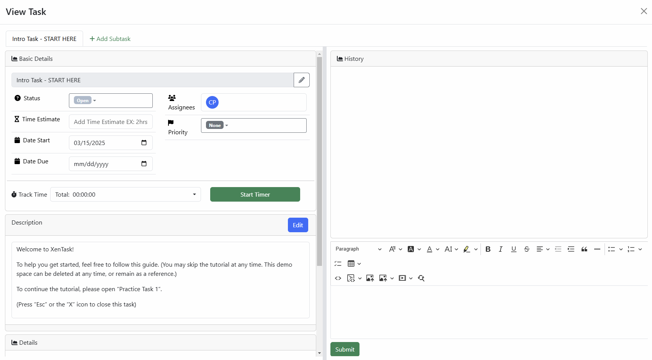Click the History panel header
The width and height of the screenshot is (652, 360).
(489, 59)
